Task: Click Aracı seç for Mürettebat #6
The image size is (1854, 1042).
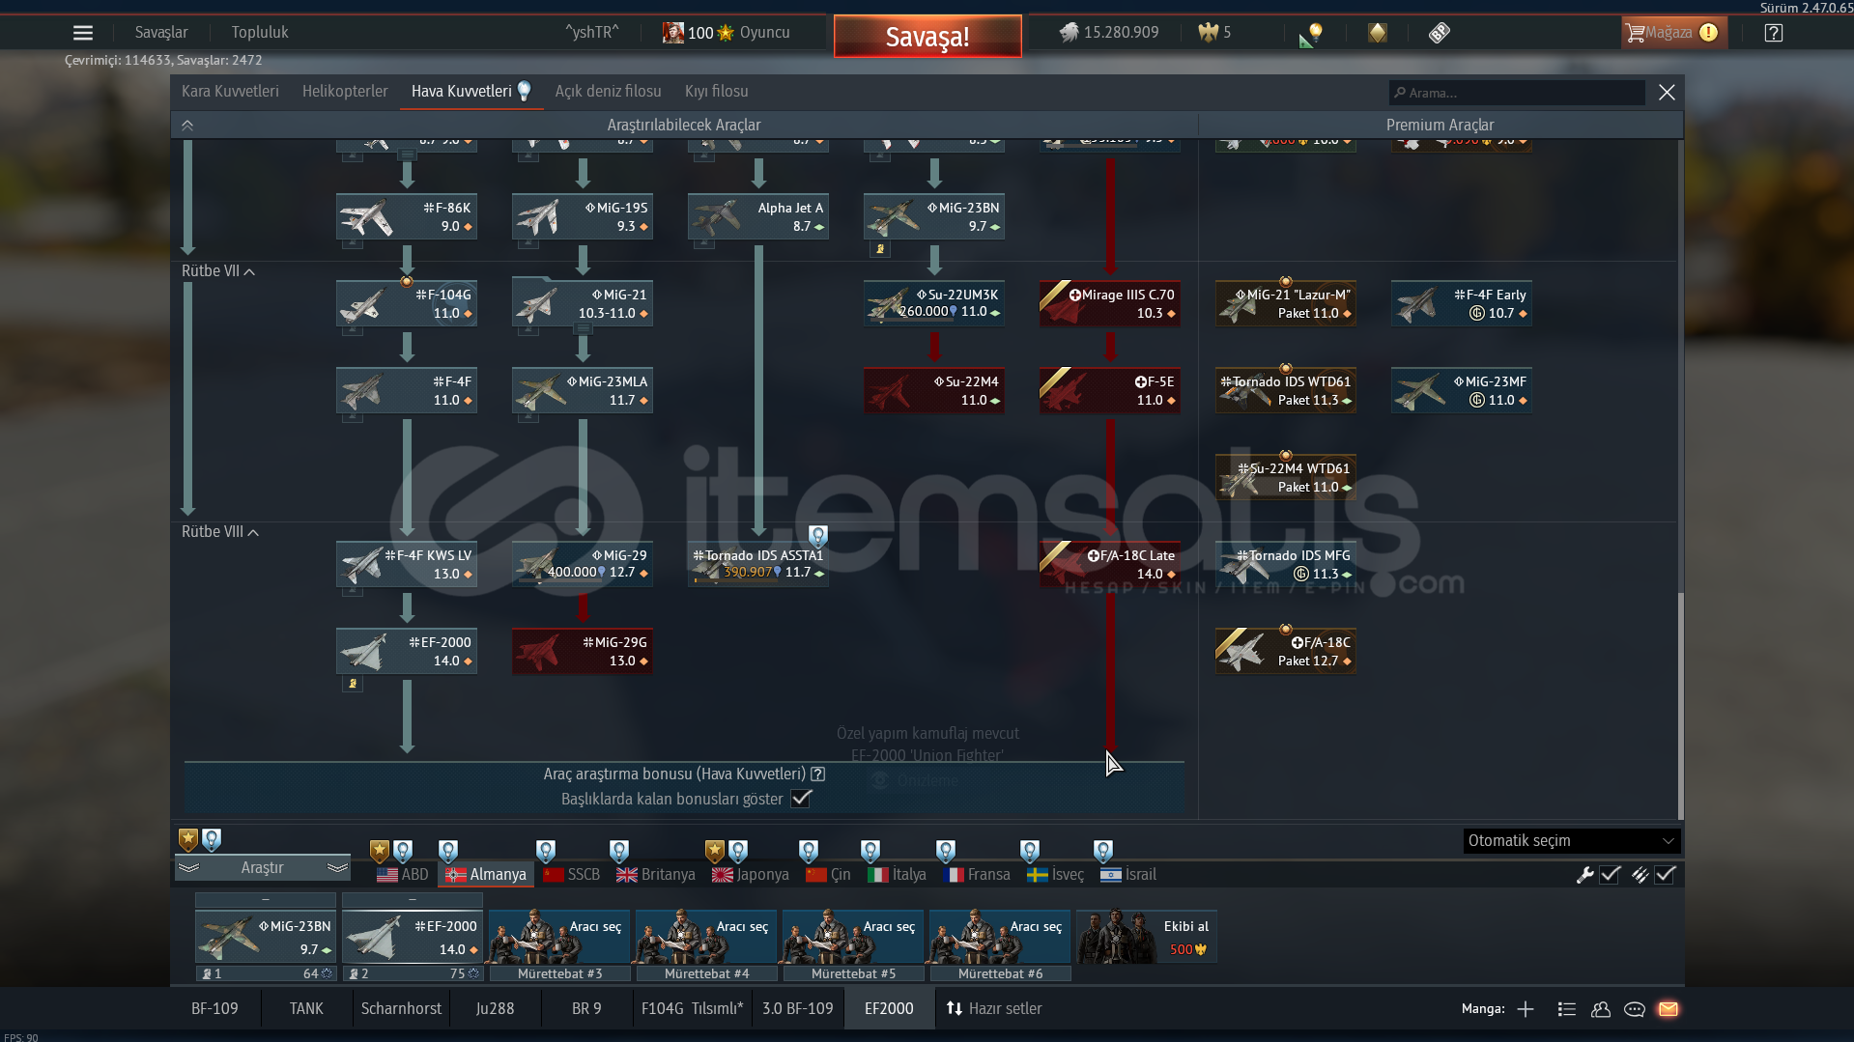Action: click(x=1000, y=937)
